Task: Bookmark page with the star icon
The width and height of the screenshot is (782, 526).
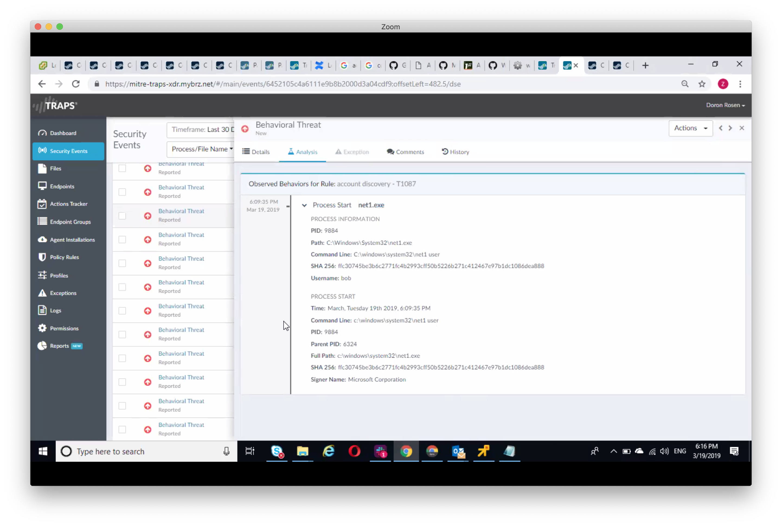Action: coord(702,84)
